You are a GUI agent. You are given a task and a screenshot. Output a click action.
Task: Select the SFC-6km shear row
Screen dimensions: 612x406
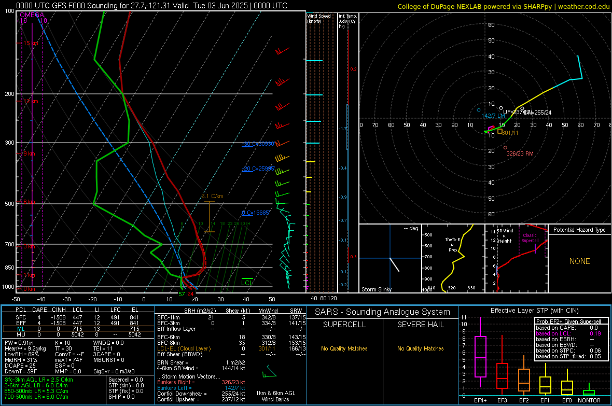coord(231,337)
